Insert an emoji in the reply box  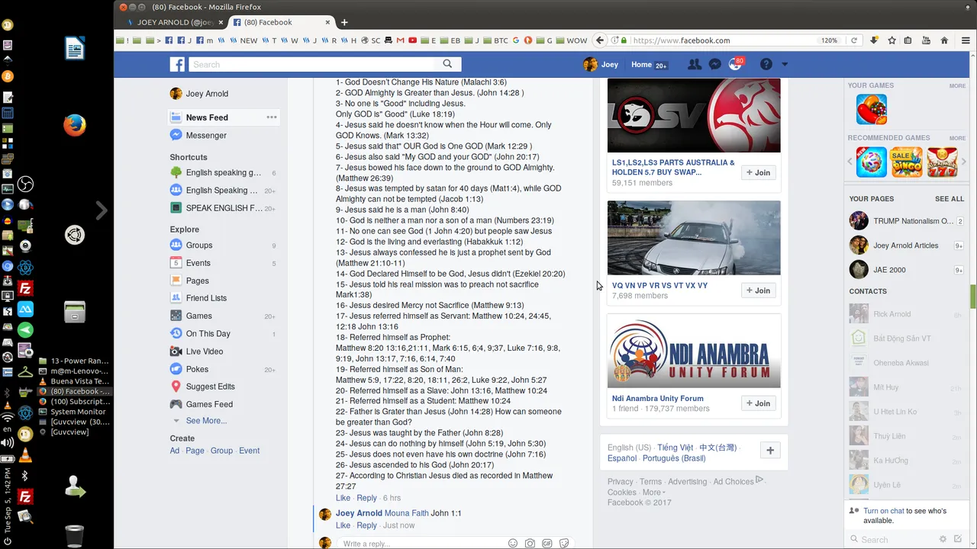pyautogui.click(x=513, y=544)
